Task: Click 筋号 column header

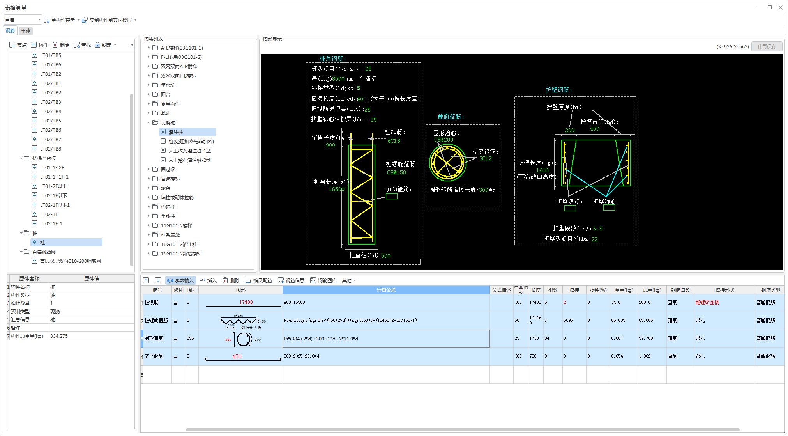Action: [157, 290]
